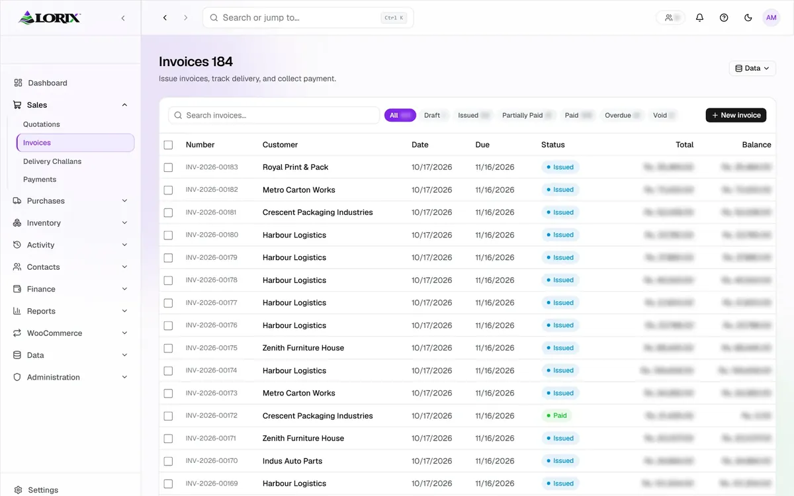Viewport: 794px width, 496px height.
Task: Expand the Administration section
Action: click(x=124, y=377)
